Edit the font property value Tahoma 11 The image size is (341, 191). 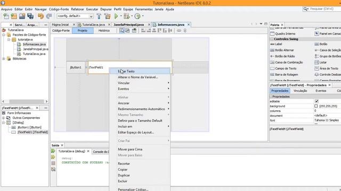click(x=327, y=120)
